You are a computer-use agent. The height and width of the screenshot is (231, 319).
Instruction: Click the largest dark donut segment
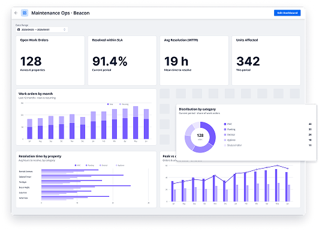(x=209, y=132)
